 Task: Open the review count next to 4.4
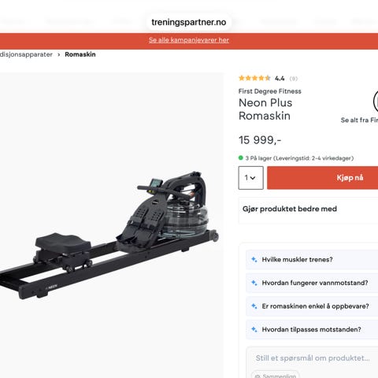coord(294,79)
